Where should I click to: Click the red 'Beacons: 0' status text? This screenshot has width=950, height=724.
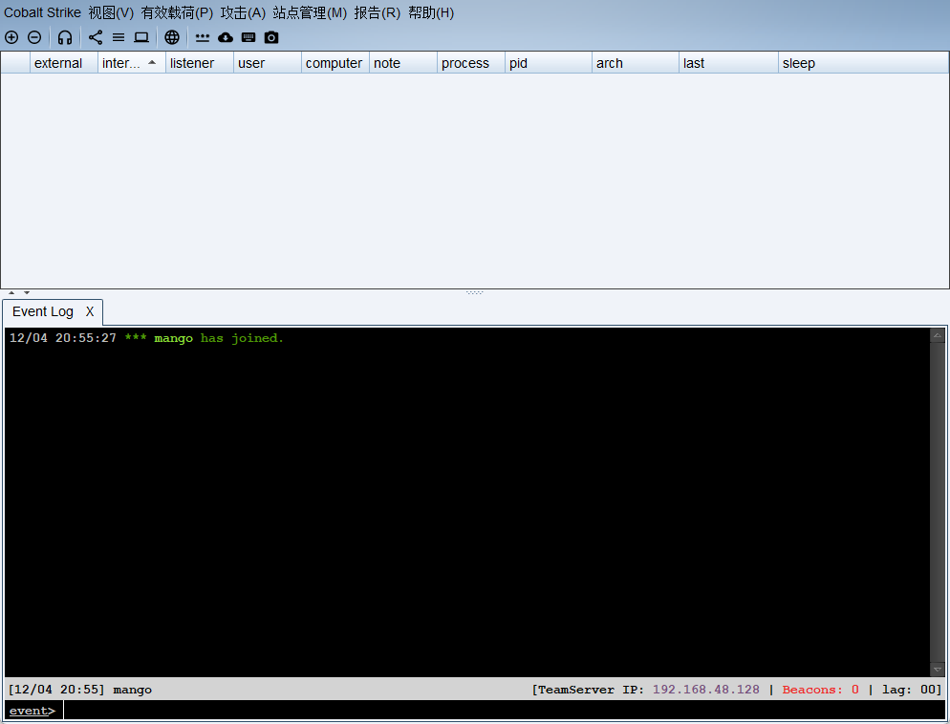(x=820, y=690)
